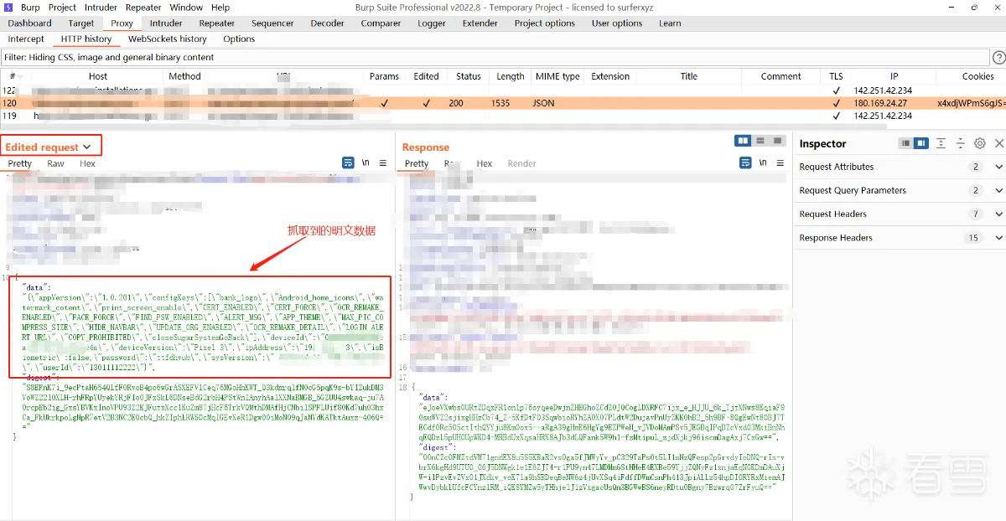The image size is (1006, 521).
Task: Switch to the Proxy tab
Action: 122,23
